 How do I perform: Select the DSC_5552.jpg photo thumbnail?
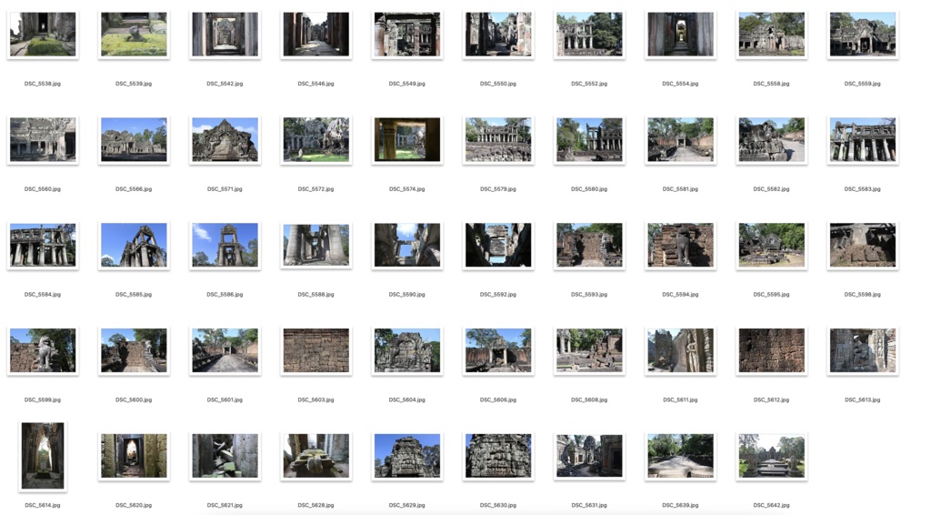tap(589, 35)
